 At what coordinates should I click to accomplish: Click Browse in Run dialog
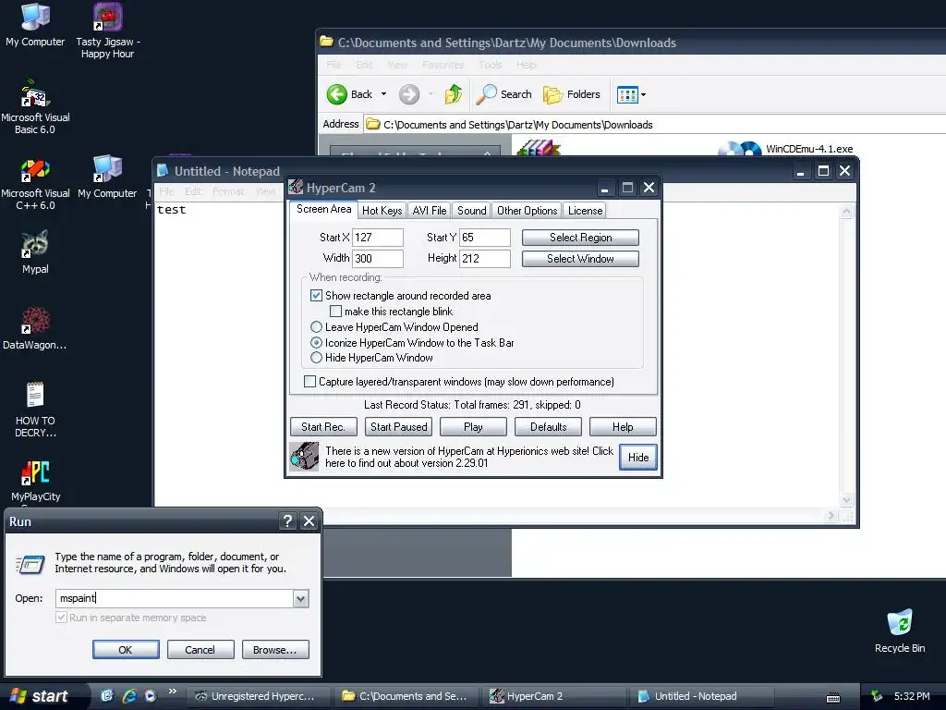click(x=275, y=650)
